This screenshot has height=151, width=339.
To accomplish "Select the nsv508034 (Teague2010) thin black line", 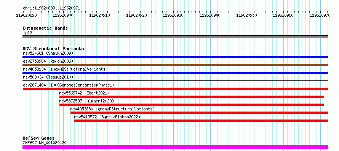I will (x=175, y=80).
